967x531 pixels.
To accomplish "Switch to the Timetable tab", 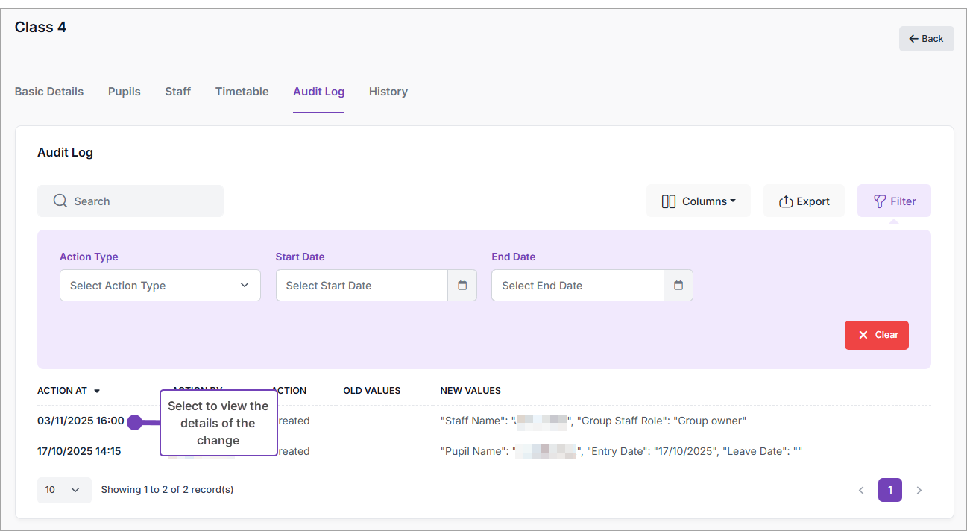I will 242,92.
